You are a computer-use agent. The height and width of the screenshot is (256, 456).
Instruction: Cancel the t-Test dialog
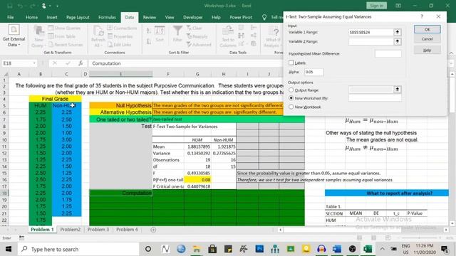(x=427, y=39)
